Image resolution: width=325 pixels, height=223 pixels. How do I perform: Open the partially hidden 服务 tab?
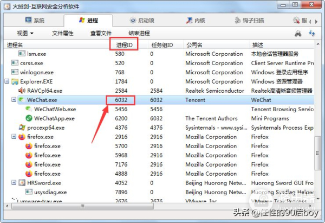tap(300, 21)
